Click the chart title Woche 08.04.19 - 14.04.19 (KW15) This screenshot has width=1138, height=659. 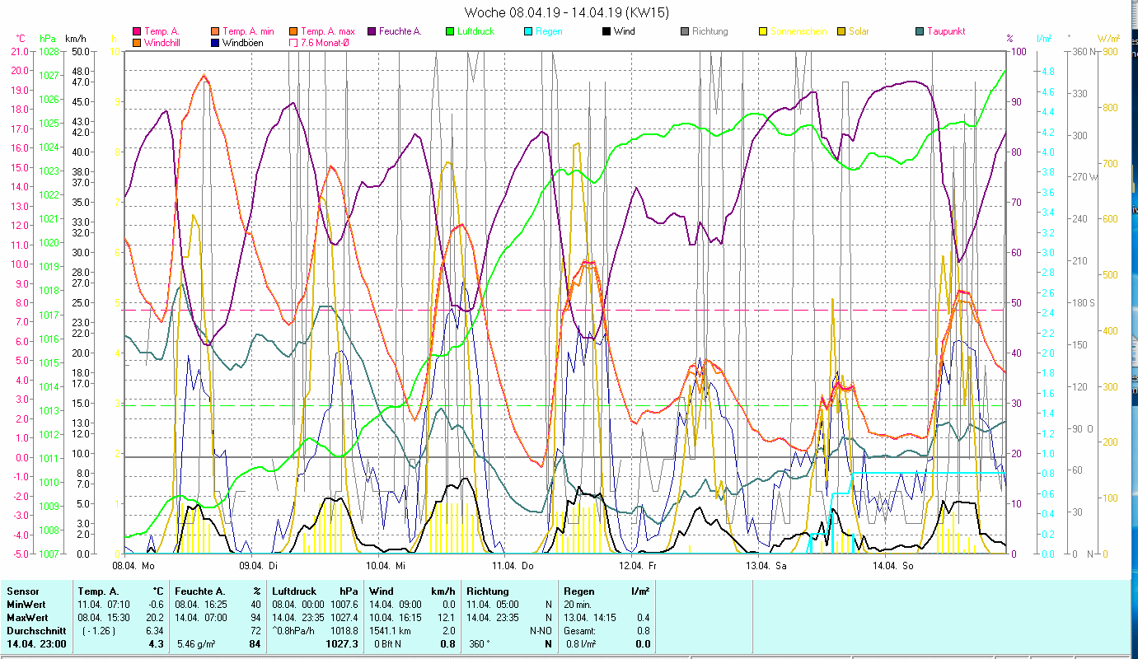pyautogui.click(x=567, y=12)
